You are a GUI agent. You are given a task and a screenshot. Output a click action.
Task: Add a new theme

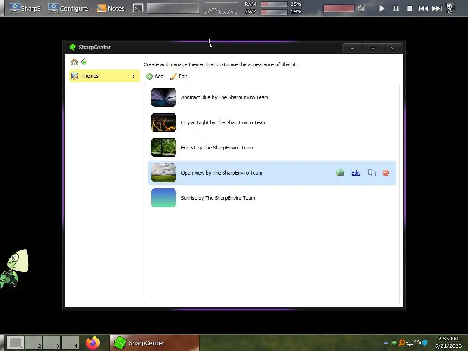pos(155,76)
